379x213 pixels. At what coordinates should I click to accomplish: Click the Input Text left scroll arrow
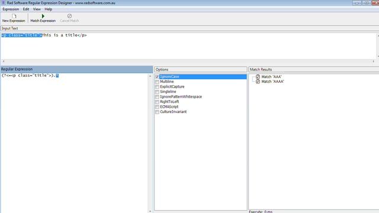tap(4, 62)
